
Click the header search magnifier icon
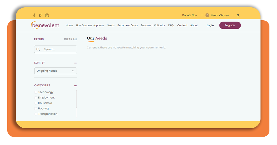click(238, 15)
